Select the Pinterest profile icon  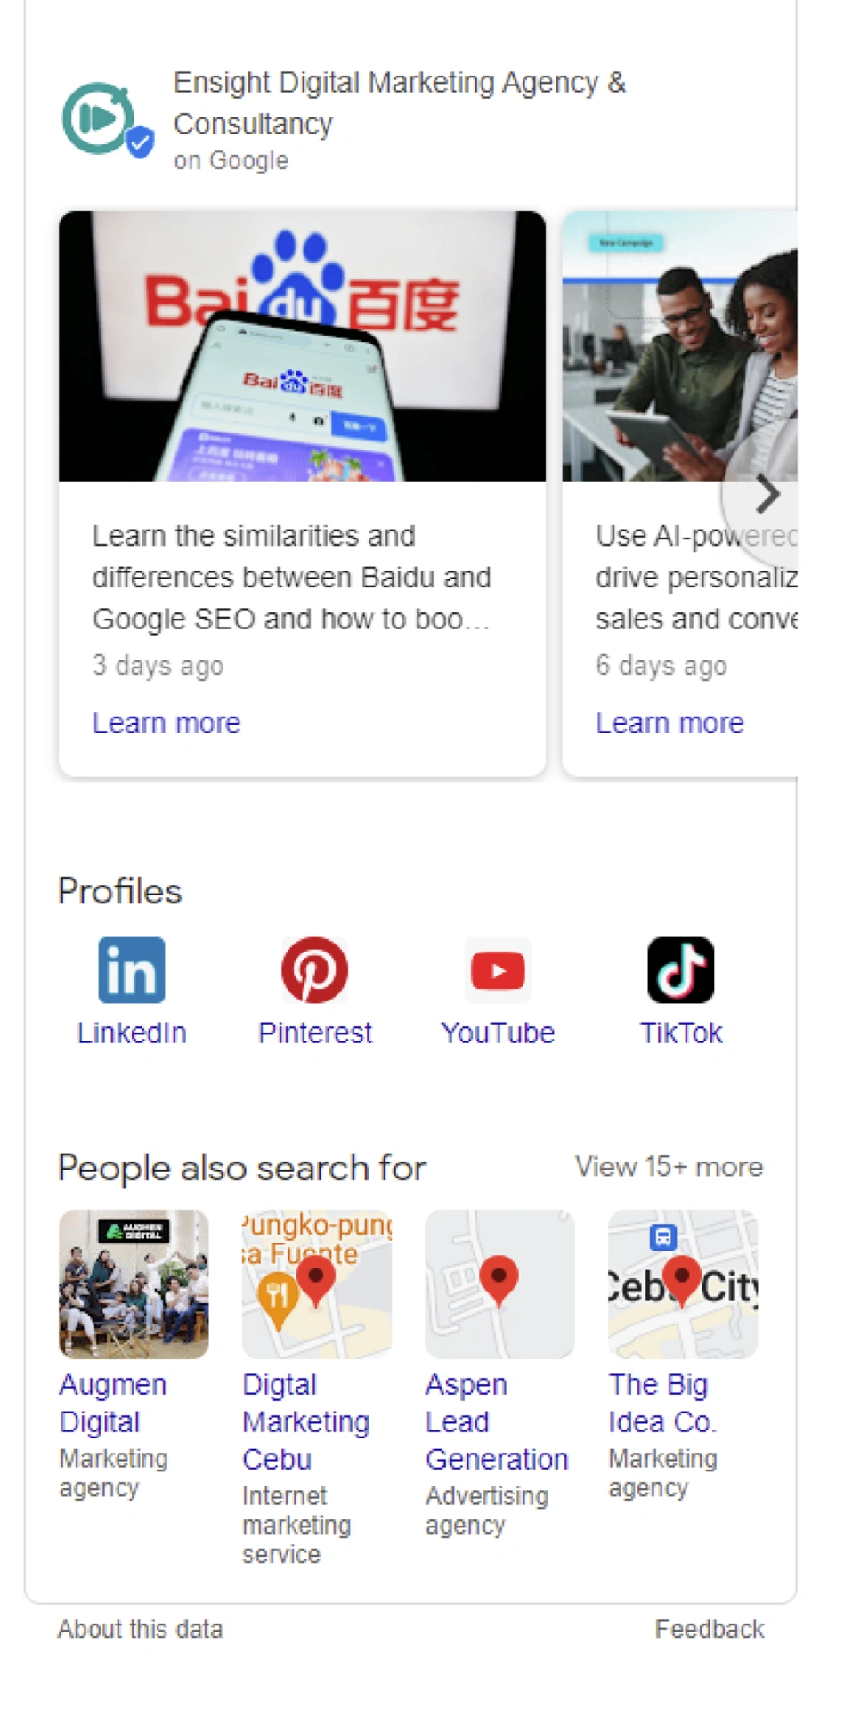point(314,970)
